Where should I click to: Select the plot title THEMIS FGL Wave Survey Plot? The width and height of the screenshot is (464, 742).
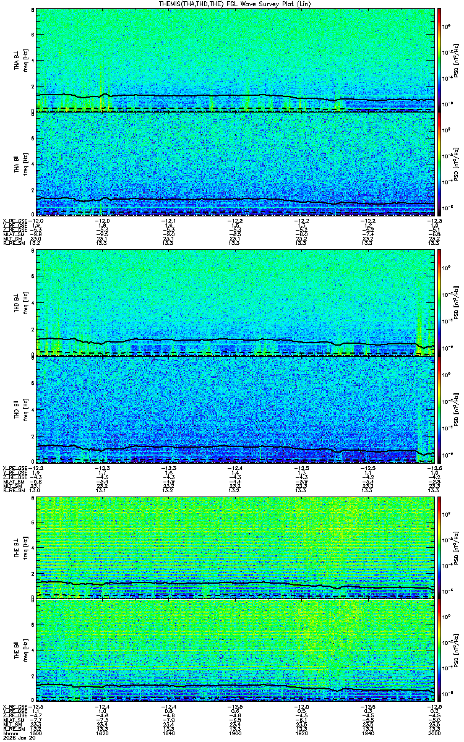(x=234, y=4)
